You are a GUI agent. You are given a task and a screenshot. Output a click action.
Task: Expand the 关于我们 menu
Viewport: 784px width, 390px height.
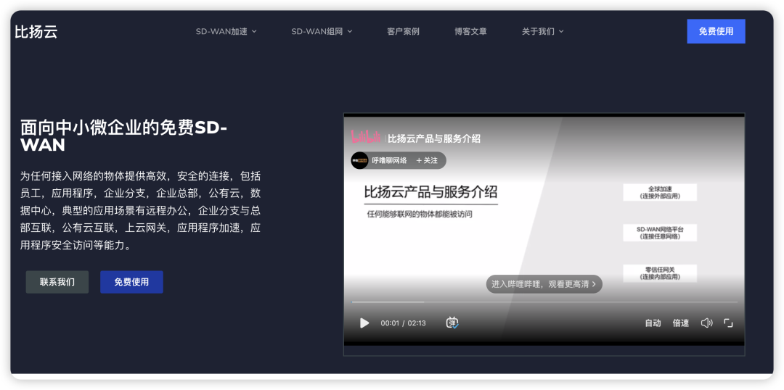coord(542,31)
